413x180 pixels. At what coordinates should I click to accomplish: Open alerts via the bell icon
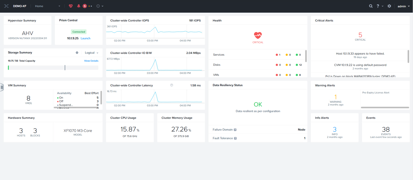79,6
